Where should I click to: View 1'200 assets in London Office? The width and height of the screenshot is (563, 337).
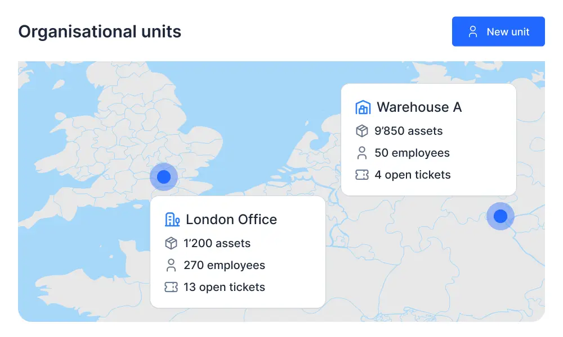click(217, 243)
